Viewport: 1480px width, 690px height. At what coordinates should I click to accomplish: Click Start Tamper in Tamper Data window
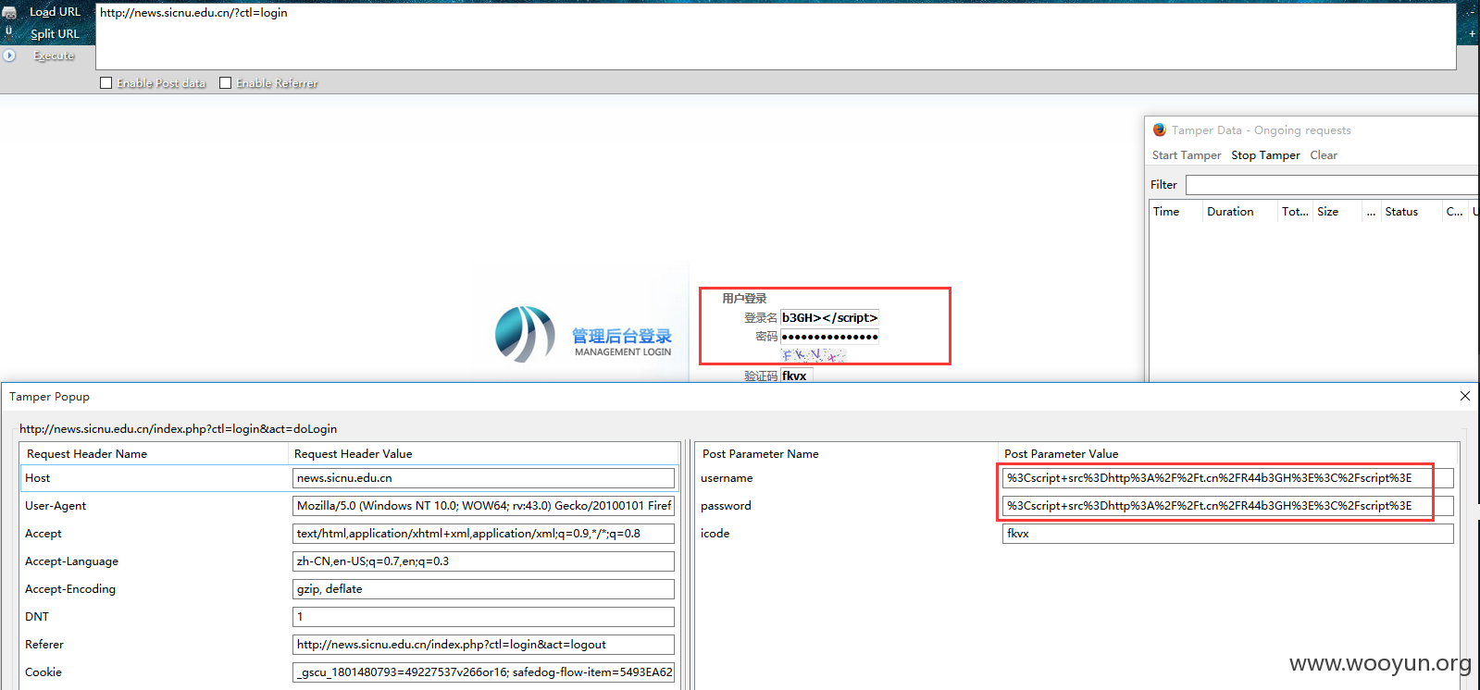1186,155
